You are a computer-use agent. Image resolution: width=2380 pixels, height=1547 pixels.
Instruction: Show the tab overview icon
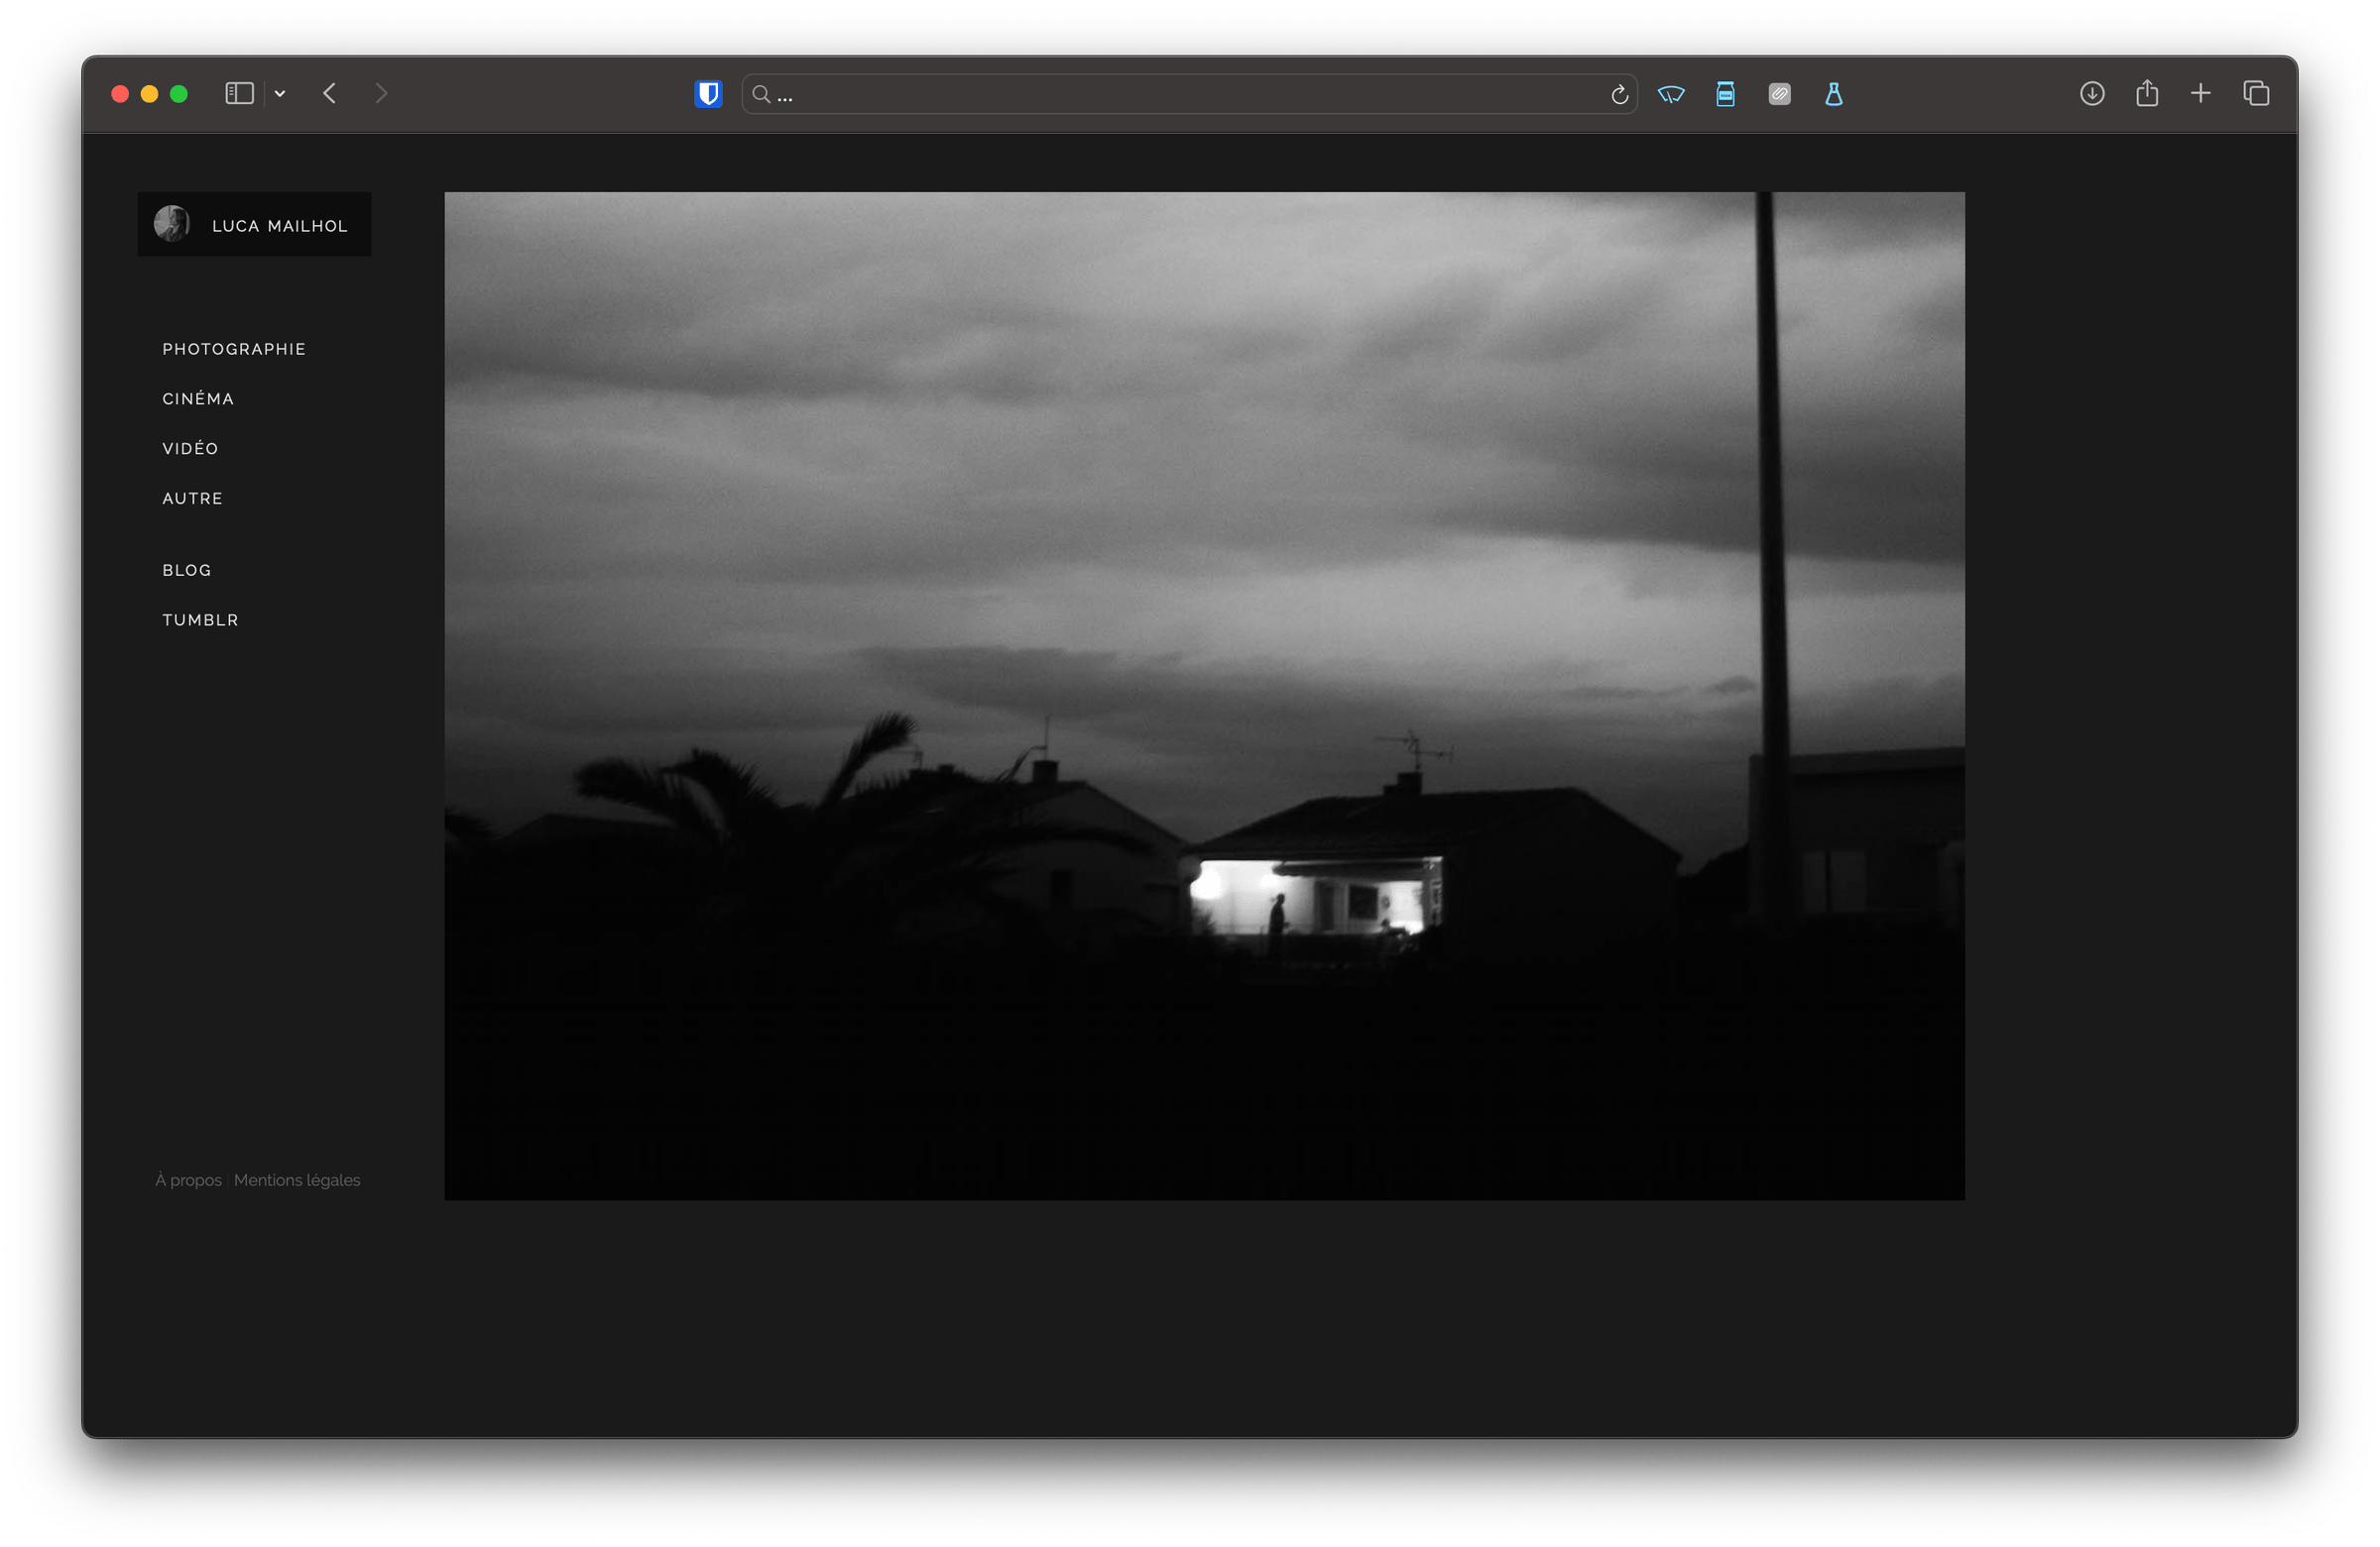2256,94
